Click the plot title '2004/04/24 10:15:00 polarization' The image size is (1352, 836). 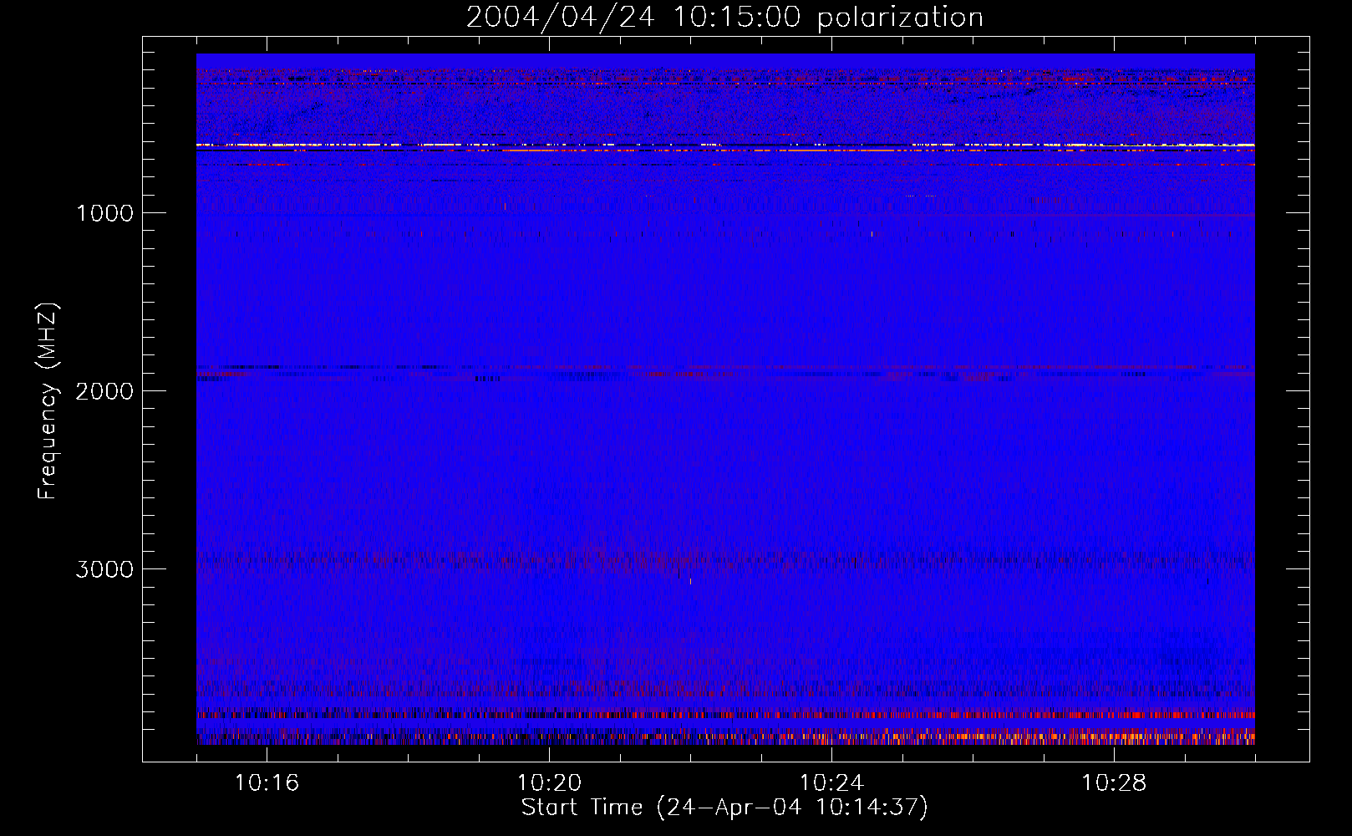724,18
